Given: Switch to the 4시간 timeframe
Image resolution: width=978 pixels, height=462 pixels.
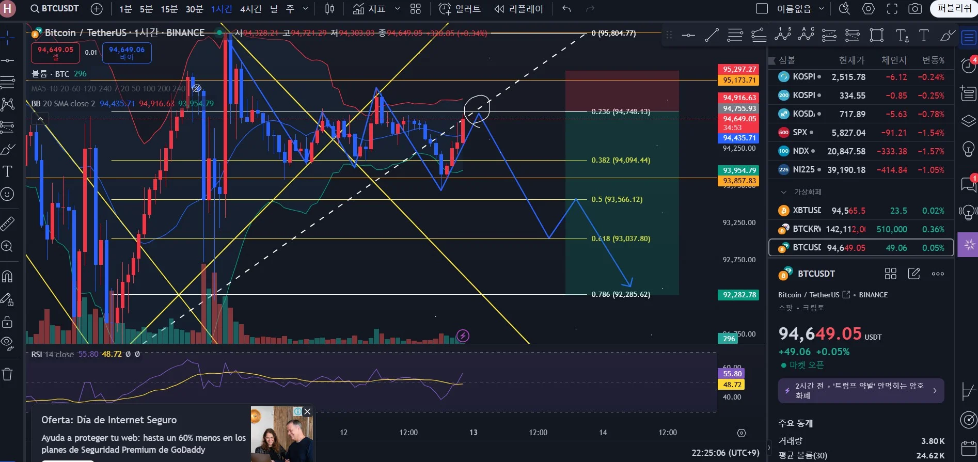Looking at the screenshot, I should 250,9.
